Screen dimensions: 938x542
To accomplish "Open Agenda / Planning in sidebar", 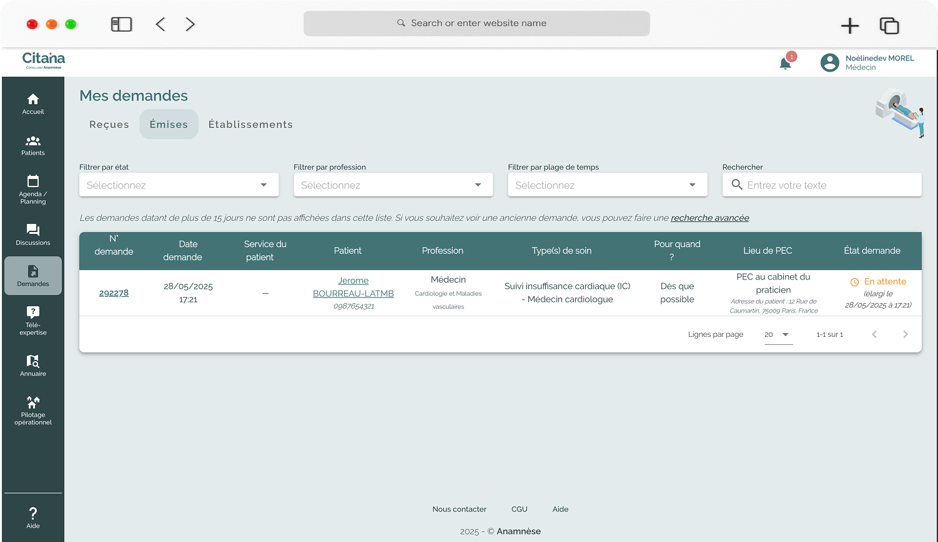I will [33, 190].
